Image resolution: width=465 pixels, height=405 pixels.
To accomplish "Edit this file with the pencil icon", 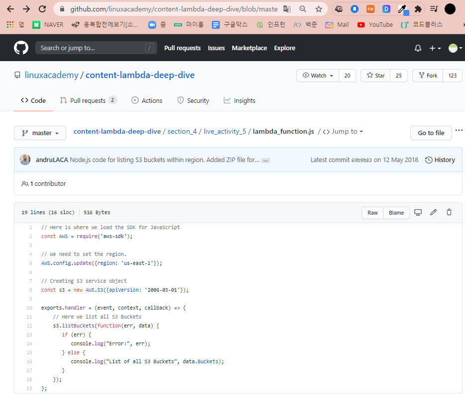I will pyautogui.click(x=433, y=212).
